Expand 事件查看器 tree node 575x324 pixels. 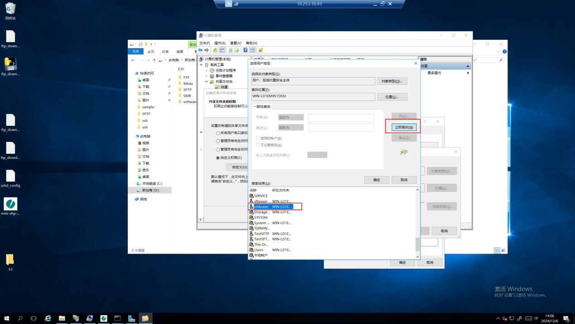[206, 76]
